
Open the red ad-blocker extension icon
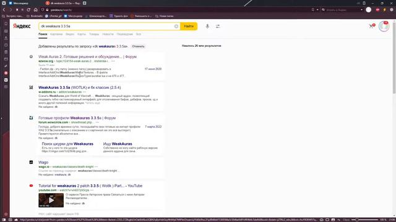pos(377,10)
